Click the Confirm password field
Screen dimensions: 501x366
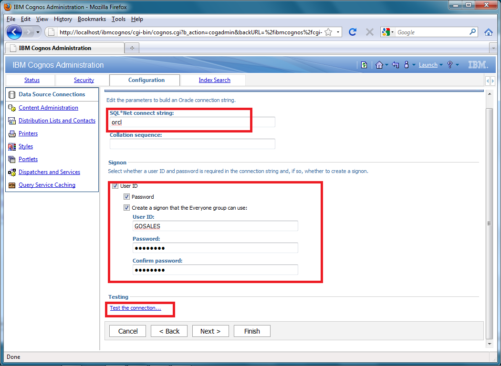point(215,270)
